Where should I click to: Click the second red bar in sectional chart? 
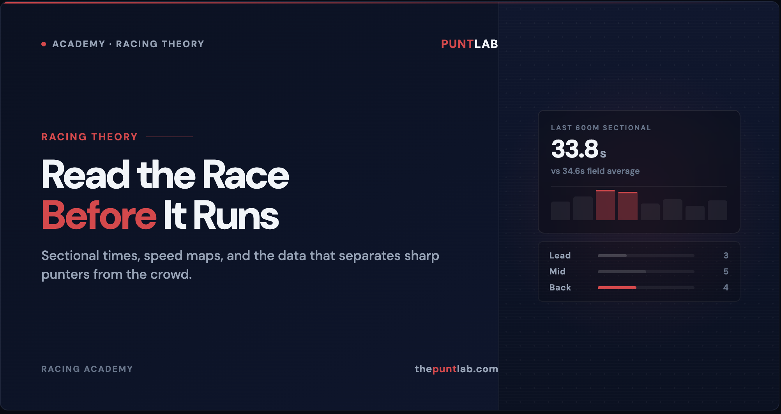(628, 207)
